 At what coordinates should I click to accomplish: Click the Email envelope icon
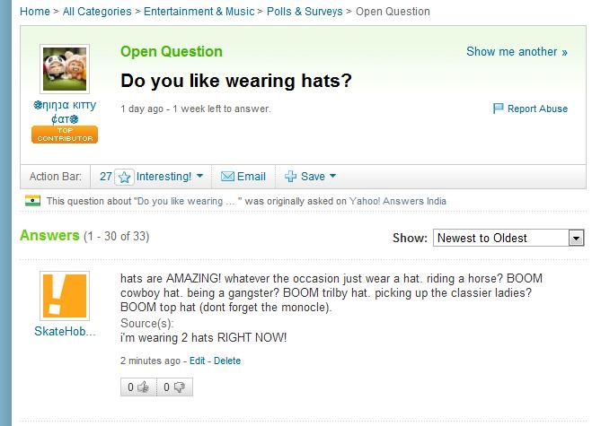(x=227, y=177)
